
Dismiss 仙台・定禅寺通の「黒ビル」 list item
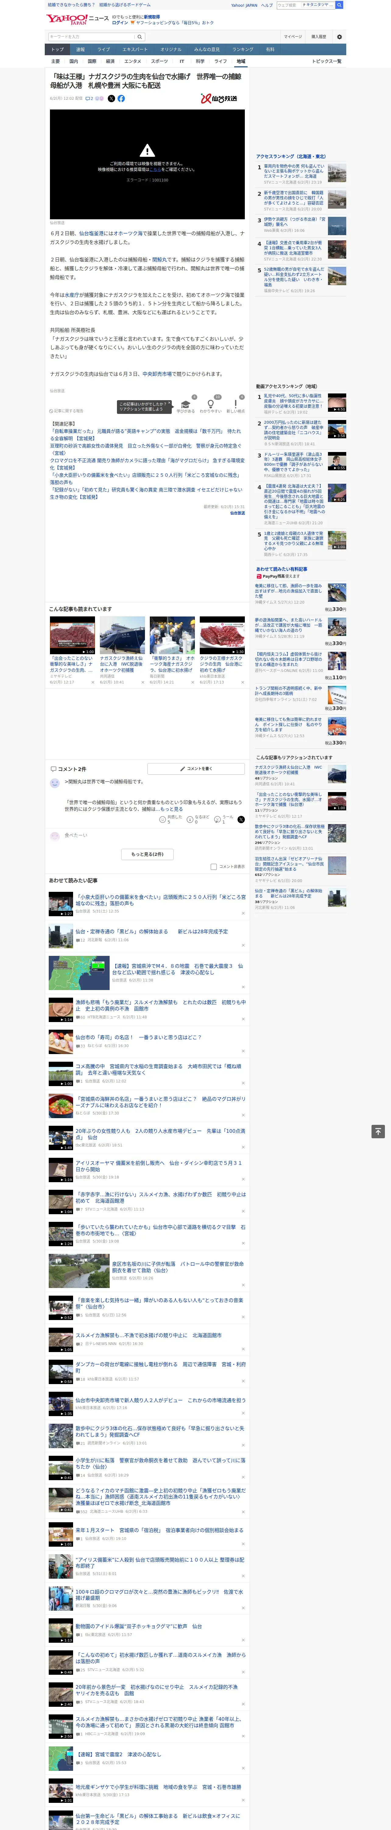click(x=243, y=945)
